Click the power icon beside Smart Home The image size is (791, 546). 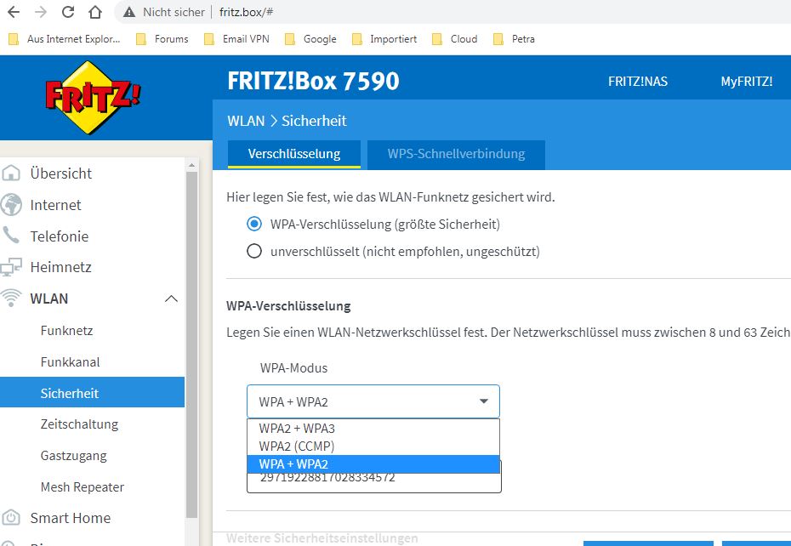(x=10, y=518)
